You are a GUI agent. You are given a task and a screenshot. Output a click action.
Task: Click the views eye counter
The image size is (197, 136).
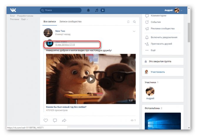[133, 120]
